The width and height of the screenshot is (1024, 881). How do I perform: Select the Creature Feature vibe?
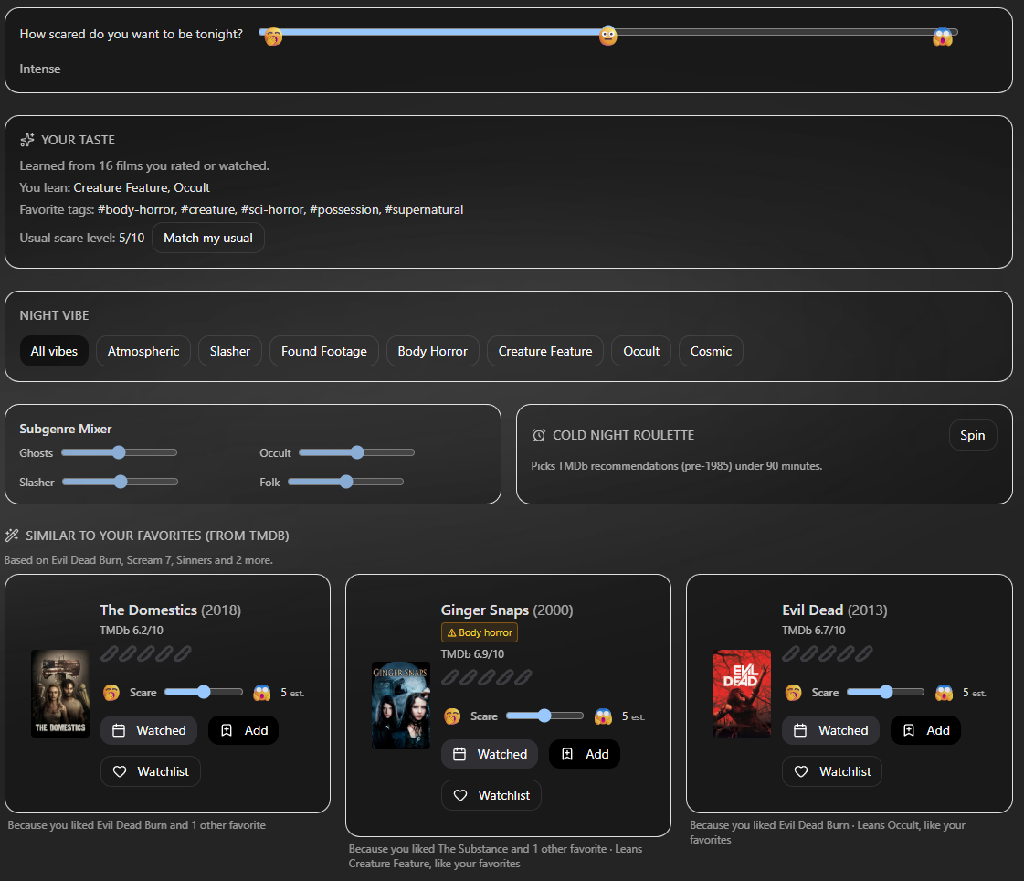point(545,351)
